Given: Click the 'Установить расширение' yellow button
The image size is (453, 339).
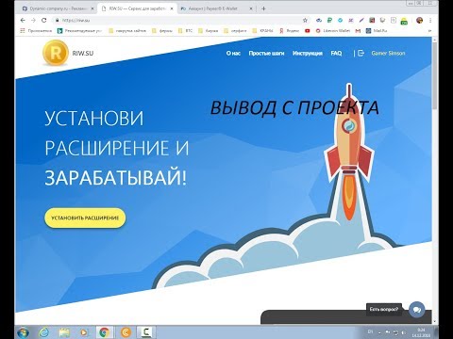Looking at the screenshot, I should [x=85, y=218].
